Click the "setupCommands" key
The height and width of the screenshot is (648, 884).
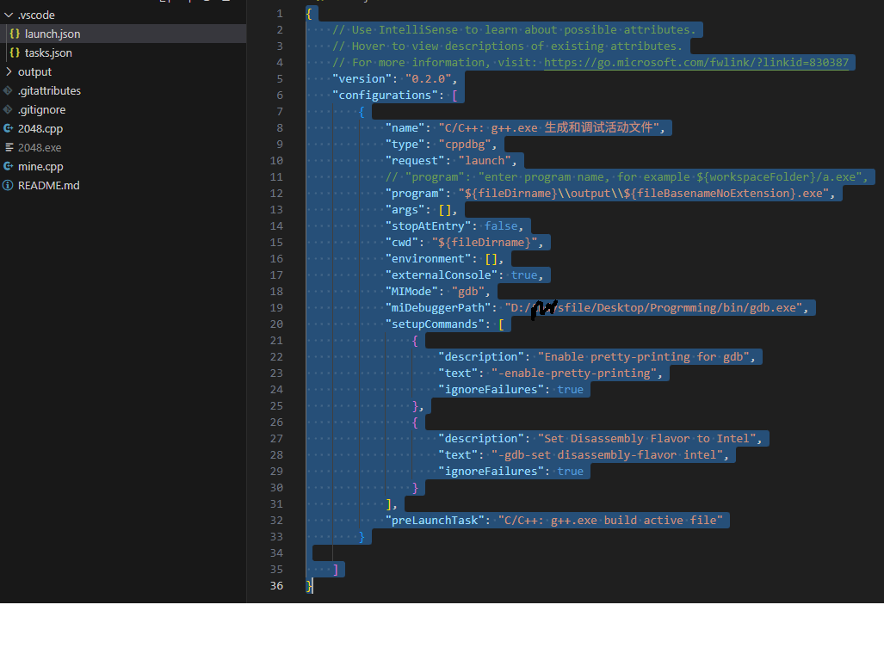click(435, 324)
